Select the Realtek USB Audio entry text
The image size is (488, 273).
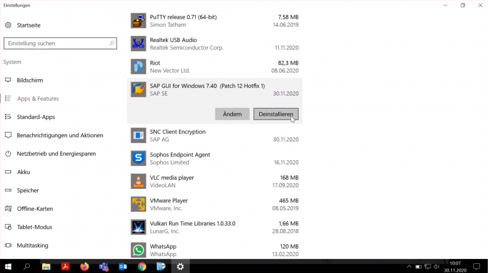[173, 40]
